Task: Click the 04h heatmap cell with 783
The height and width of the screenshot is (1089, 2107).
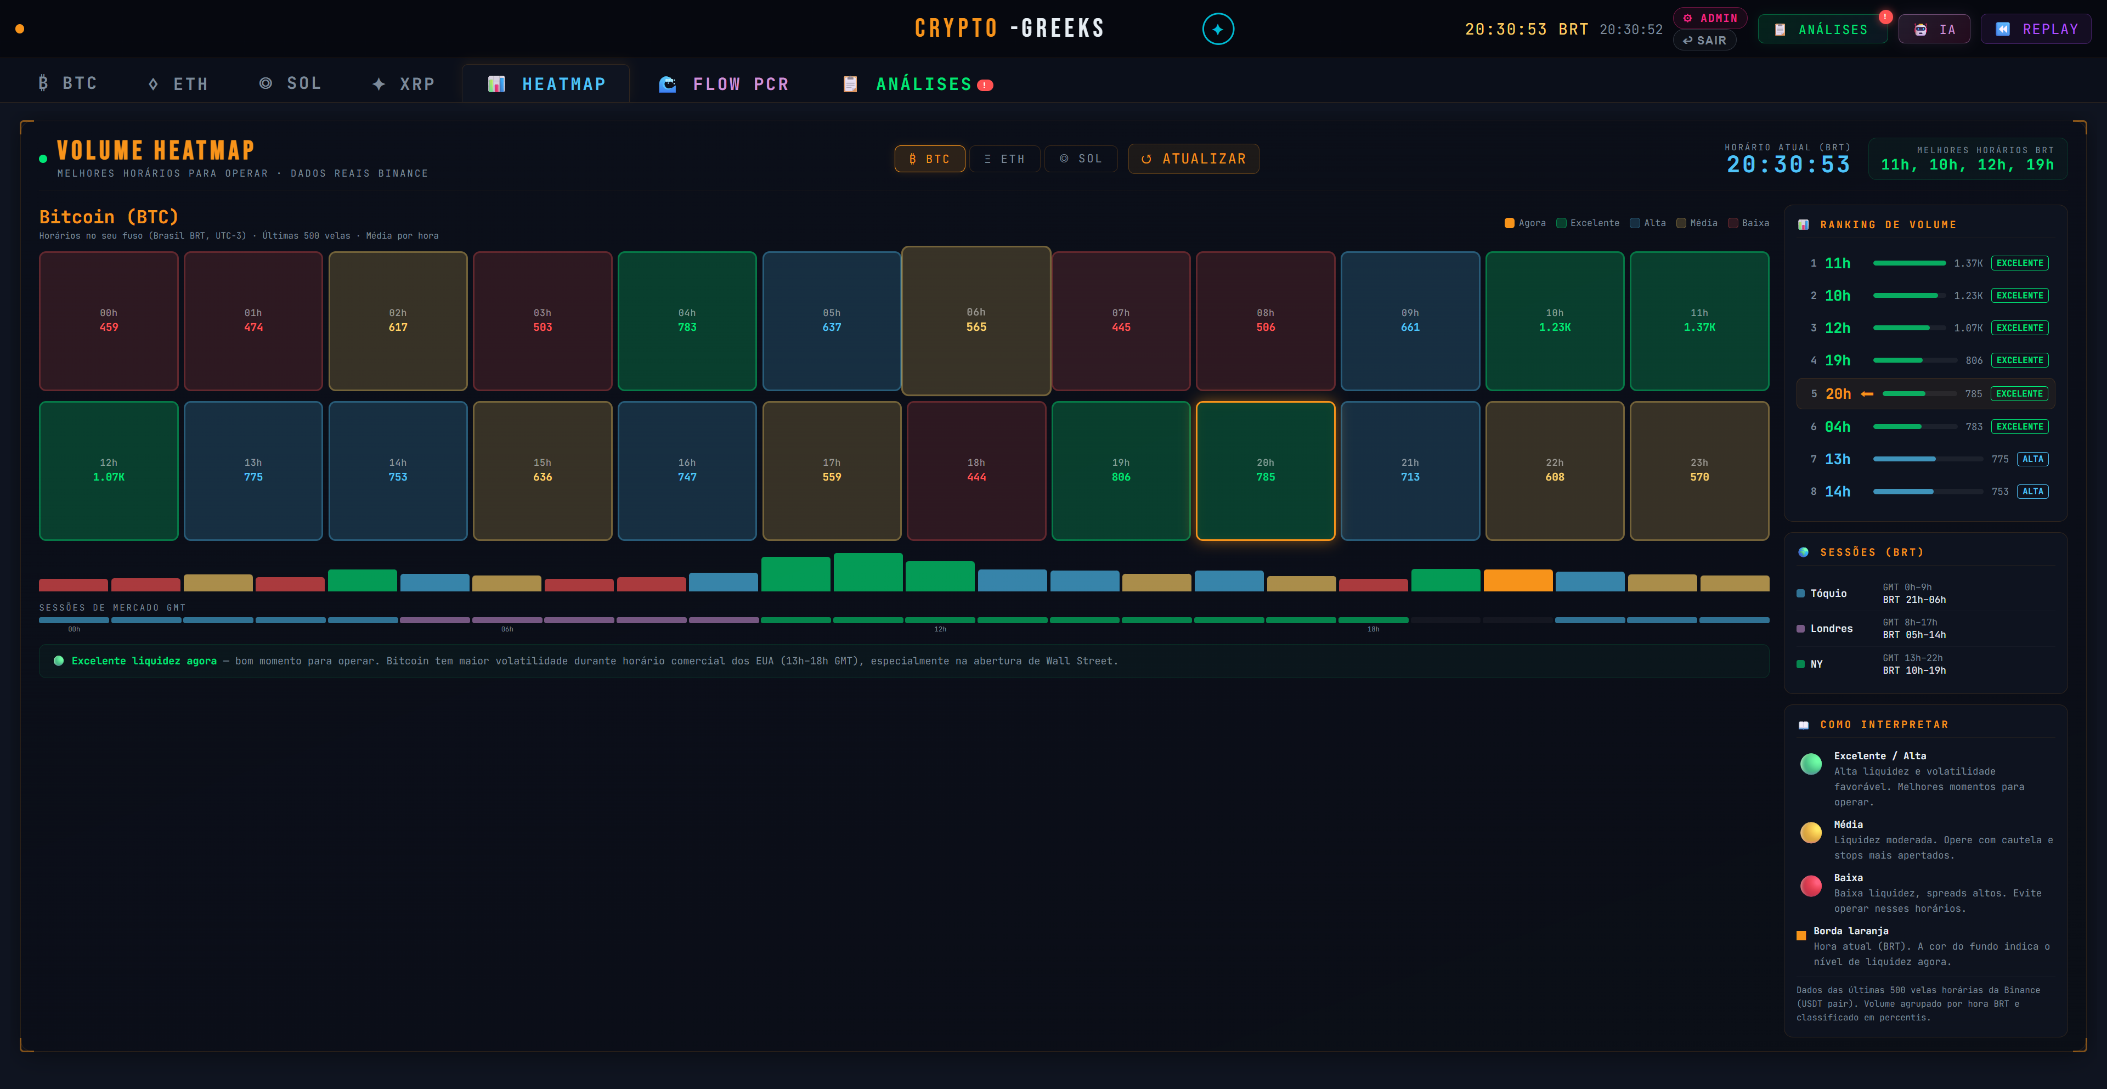Action: pos(687,321)
